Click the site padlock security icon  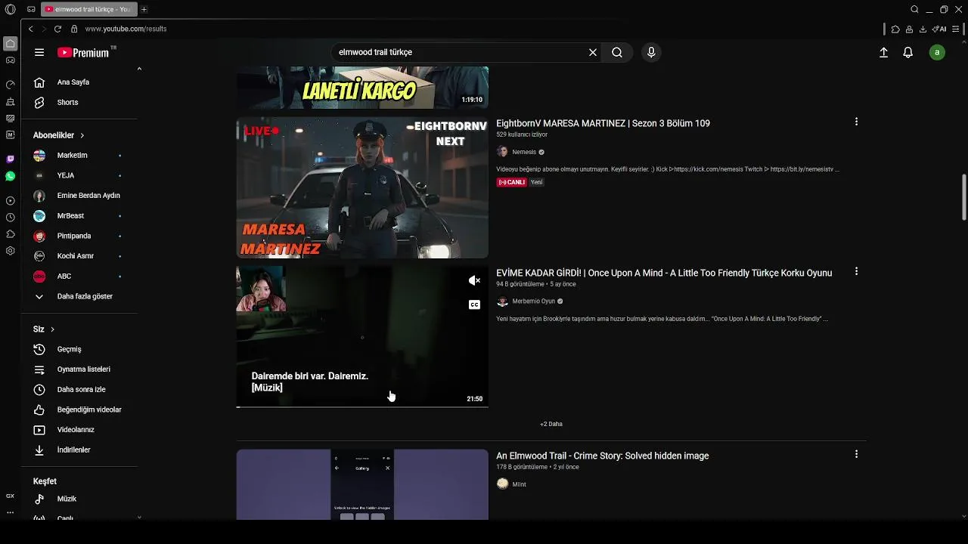click(74, 29)
